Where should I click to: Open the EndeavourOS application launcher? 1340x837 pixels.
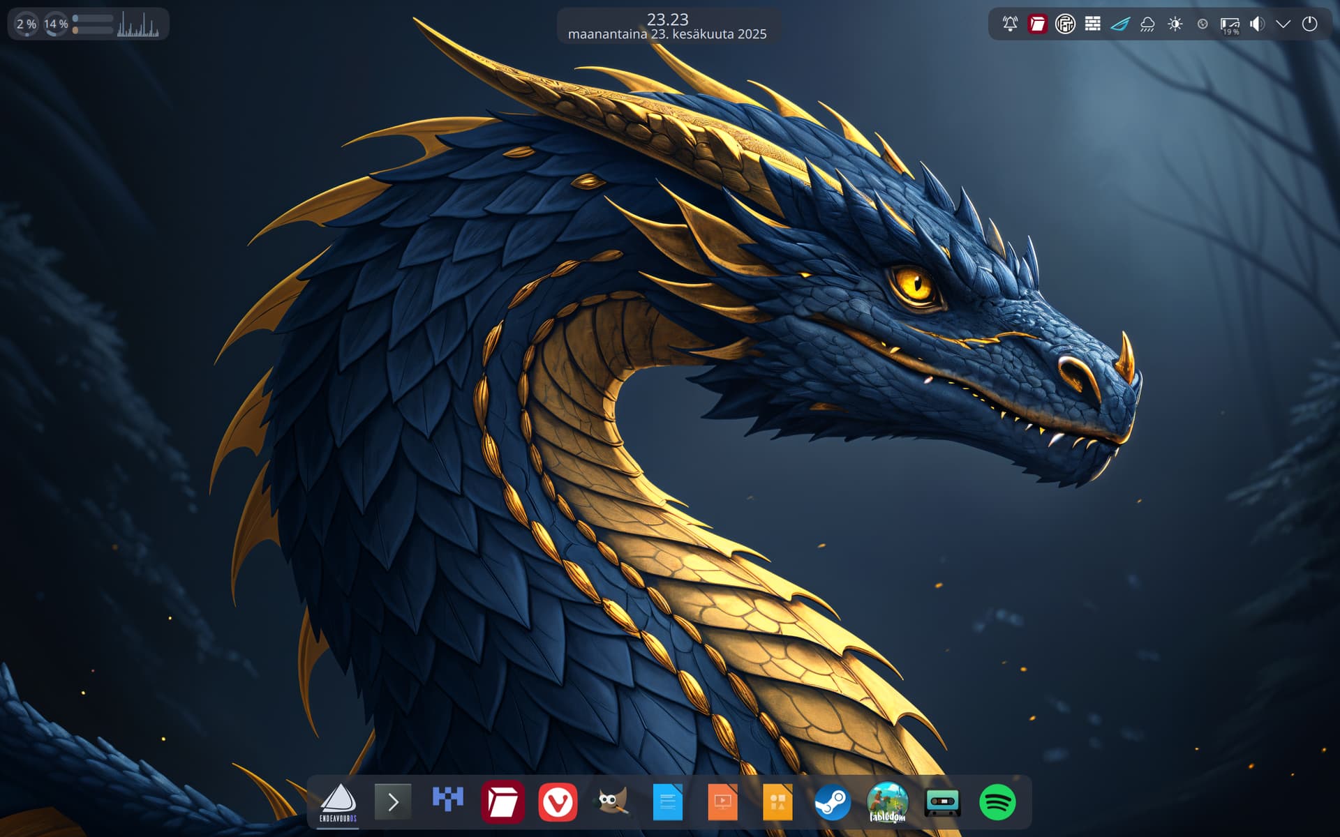(x=338, y=802)
